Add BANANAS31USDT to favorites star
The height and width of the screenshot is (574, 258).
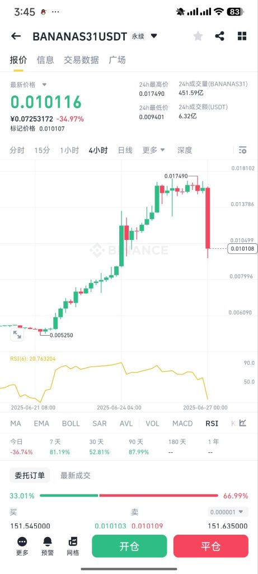pyautogui.click(x=198, y=36)
